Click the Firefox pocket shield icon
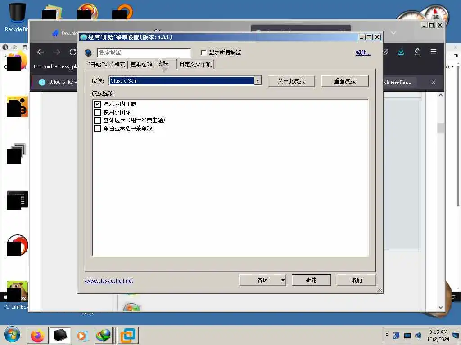Viewport: 461px width, 345px height. [x=385, y=52]
